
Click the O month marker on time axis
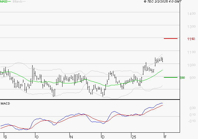pos(37,137)
